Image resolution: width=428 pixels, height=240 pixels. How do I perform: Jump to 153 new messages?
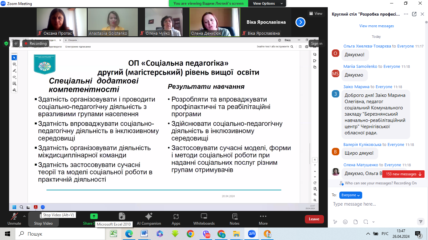pyautogui.click(x=403, y=174)
